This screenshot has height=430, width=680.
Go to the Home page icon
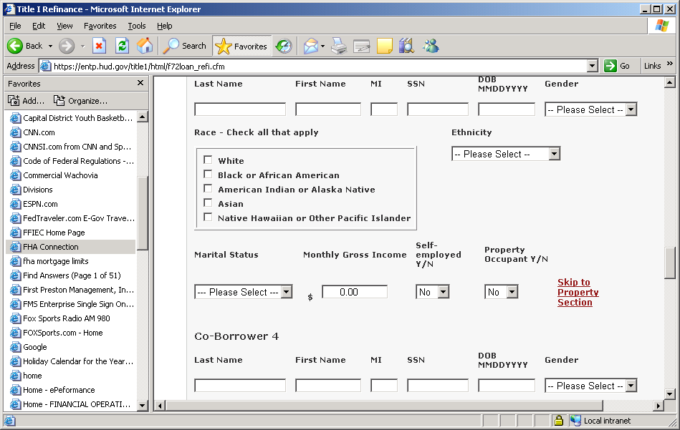145,46
